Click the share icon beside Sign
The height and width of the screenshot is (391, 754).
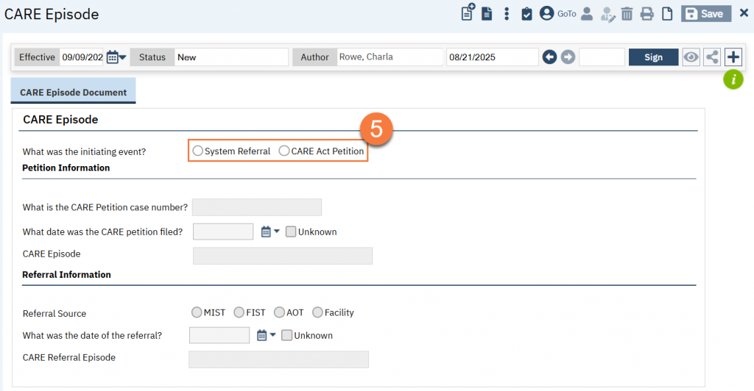[x=712, y=57]
